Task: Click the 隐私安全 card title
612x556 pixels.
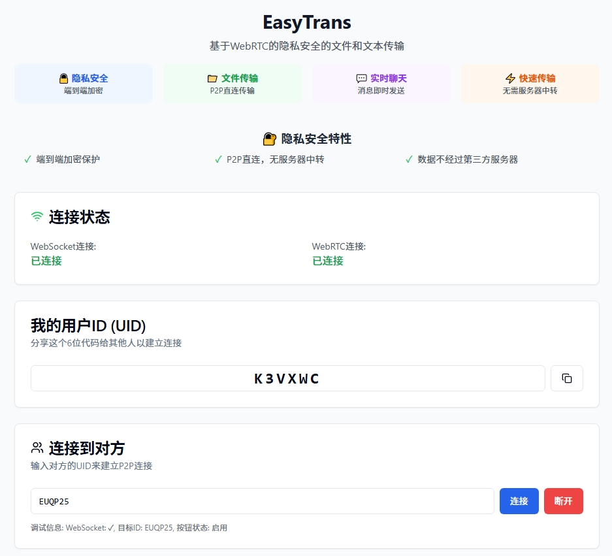Action: [89, 78]
